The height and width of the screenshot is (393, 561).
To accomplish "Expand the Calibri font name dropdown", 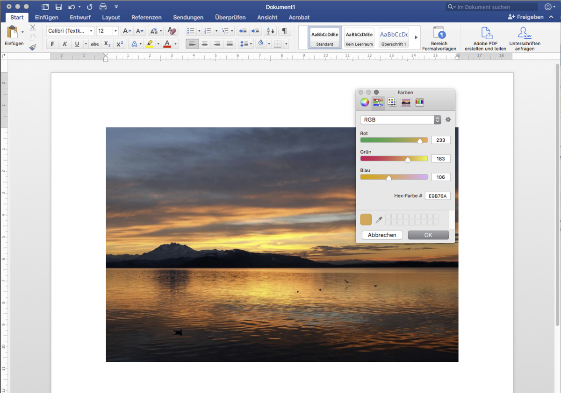I will (x=91, y=31).
